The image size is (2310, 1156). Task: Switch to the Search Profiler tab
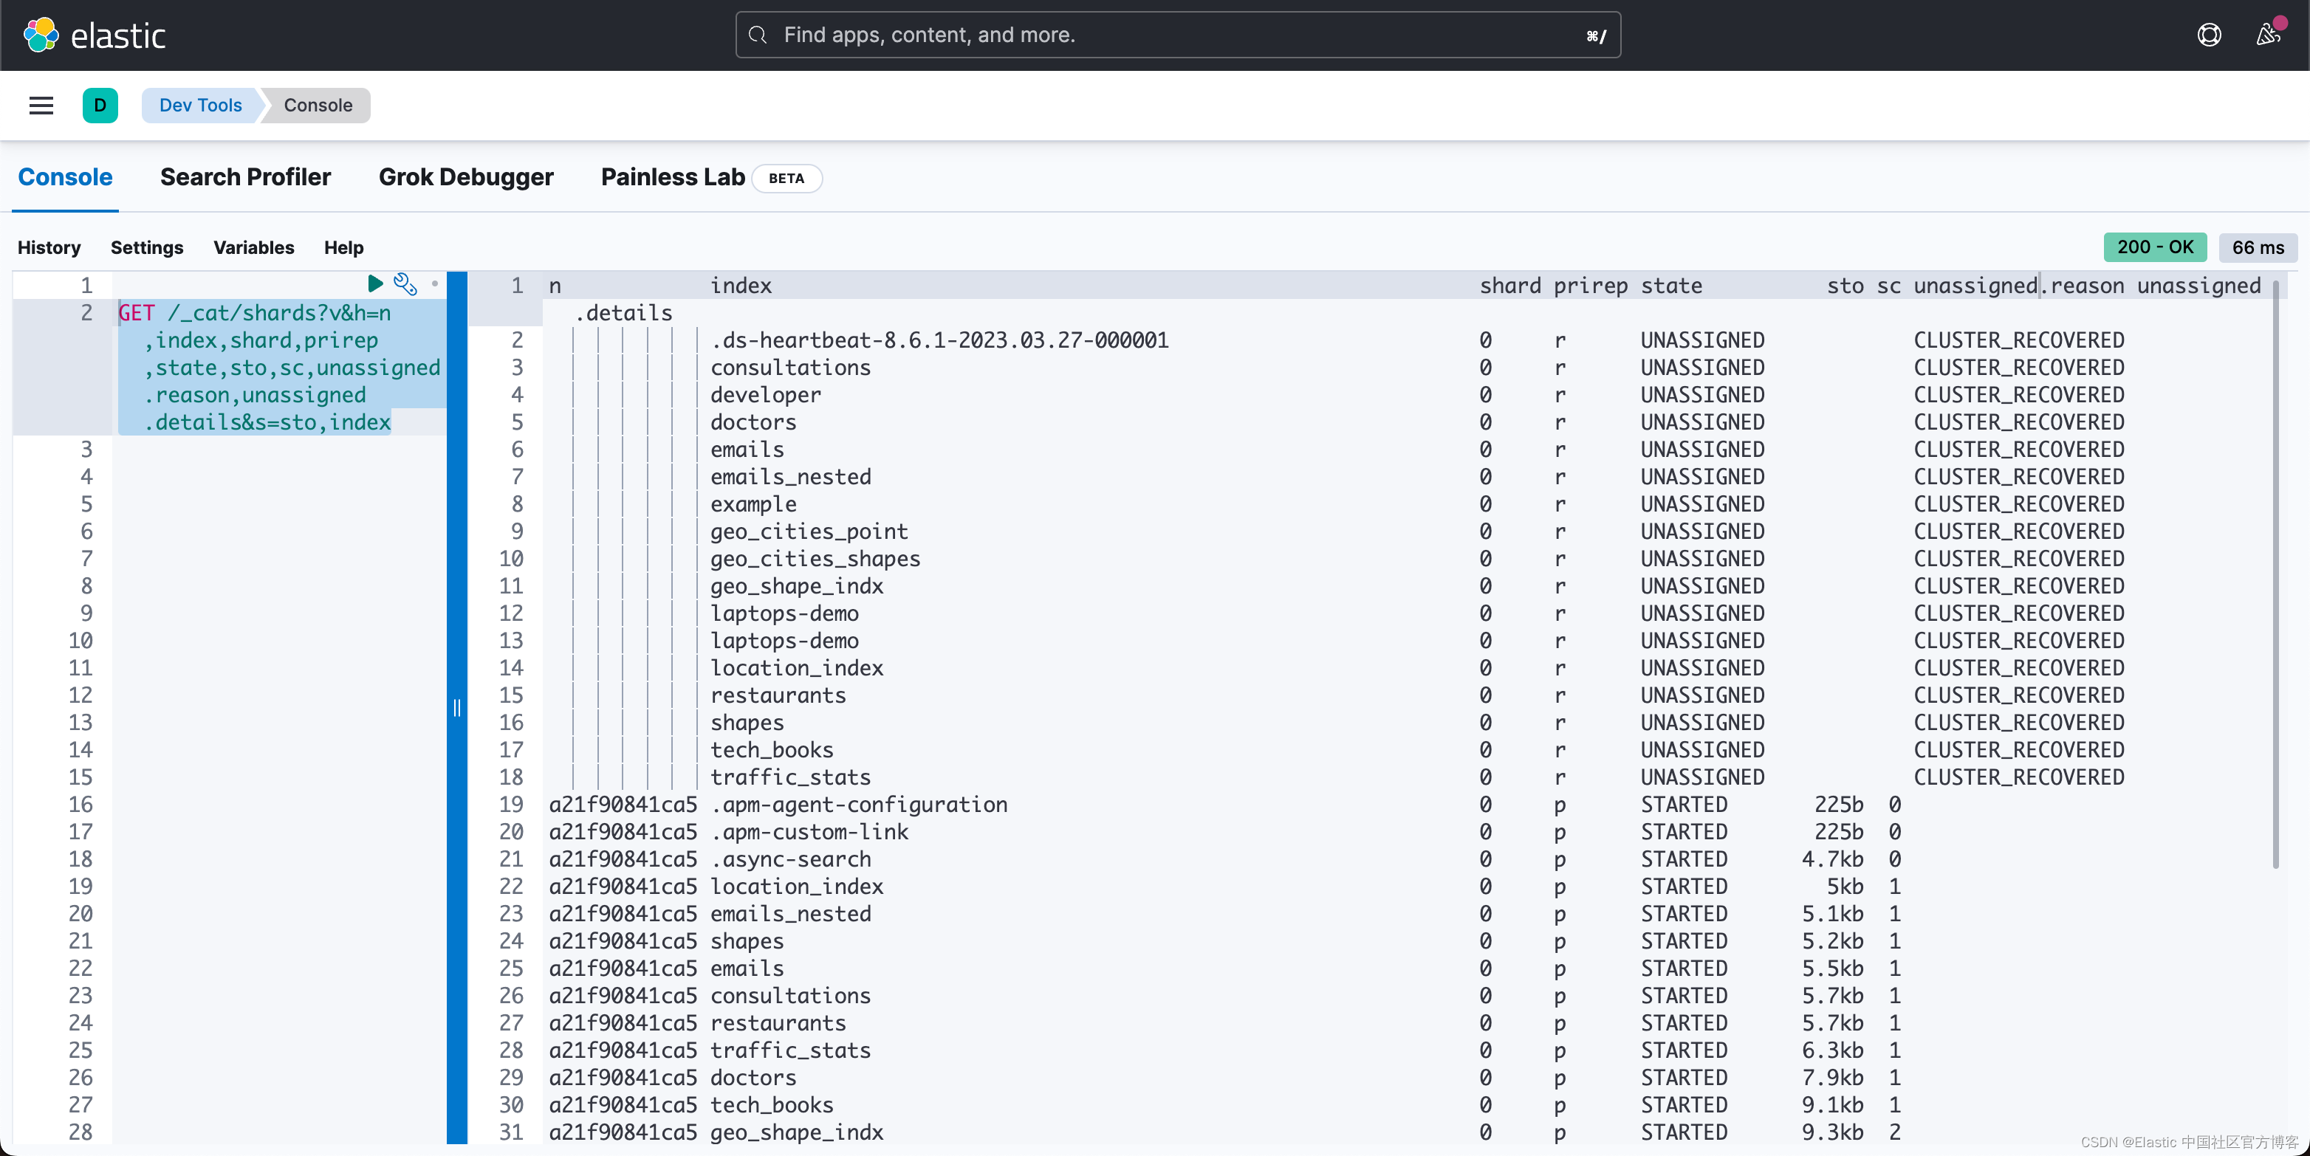click(245, 177)
